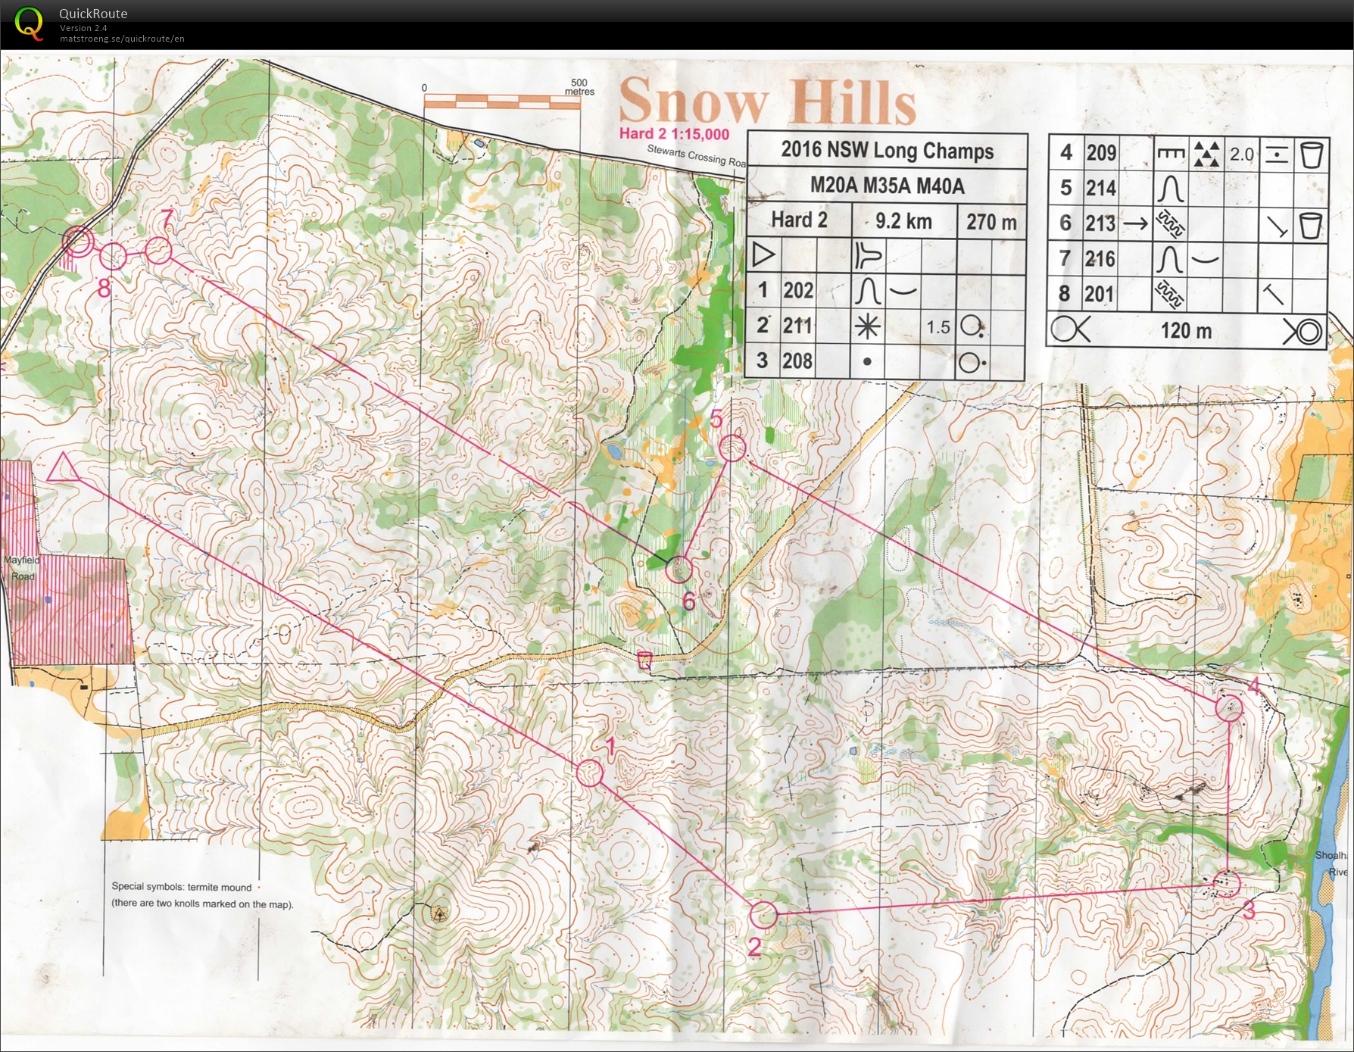Click the refreshment cup symbol in row 4
Image resolution: width=1354 pixels, height=1052 pixels.
point(1312,155)
